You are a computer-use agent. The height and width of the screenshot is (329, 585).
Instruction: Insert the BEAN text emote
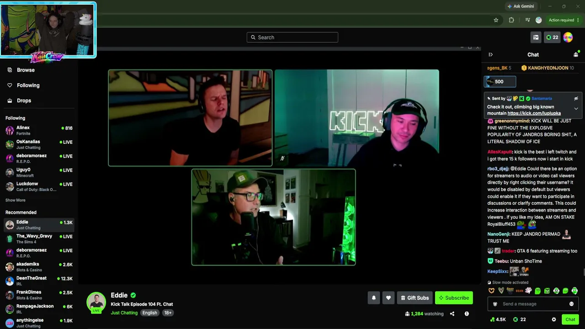coord(519,291)
